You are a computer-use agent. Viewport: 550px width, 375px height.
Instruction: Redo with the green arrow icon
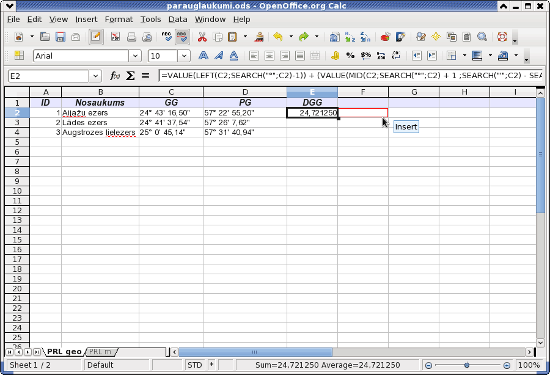(x=304, y=37)
